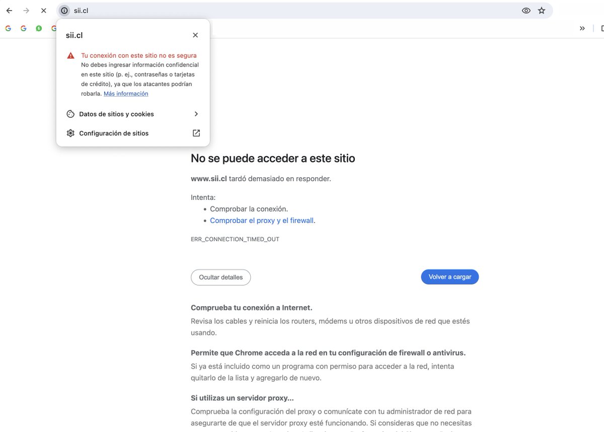The image size is (604, 432).
Task: Click the Si utilizas un servidor proxy heading
Action: 242,398
